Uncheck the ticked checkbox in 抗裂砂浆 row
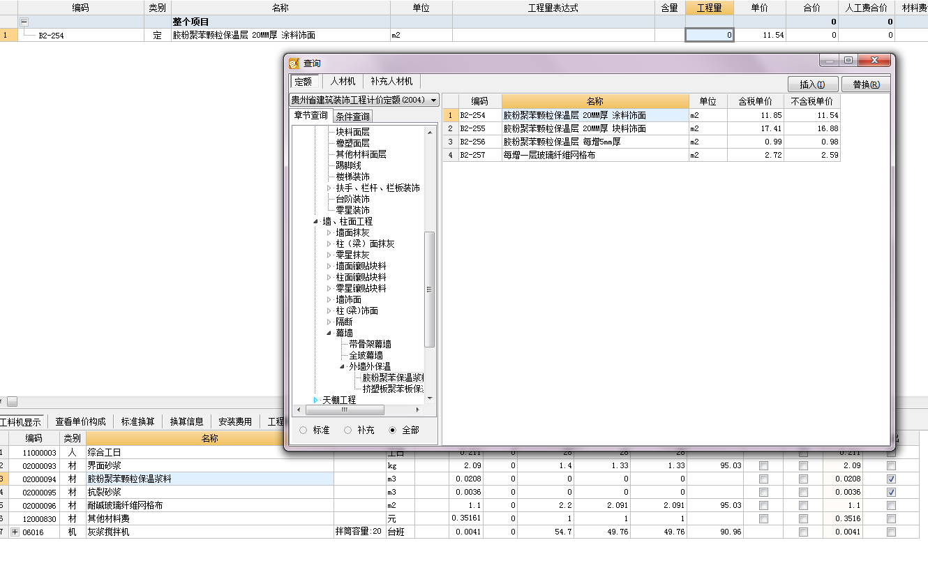The height and width of the screenshot is (577, 928). 891,492
